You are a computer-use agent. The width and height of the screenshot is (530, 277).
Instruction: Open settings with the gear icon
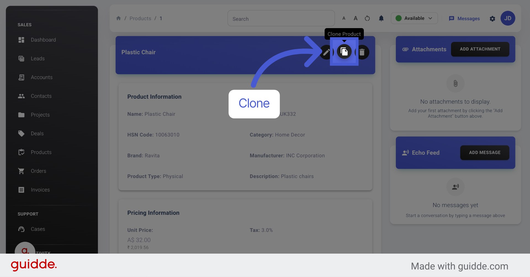(x=492, y=19)
